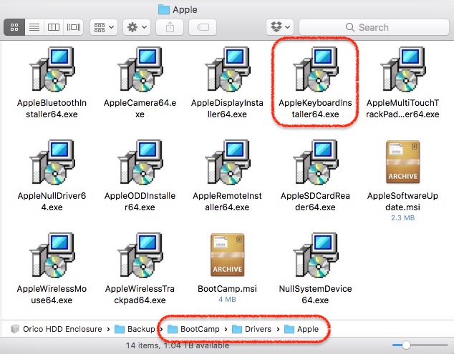The image size is (454, 354).
Task: Click the AppleSoftwareUpdate.msi file name label
Action: click(402, 201)
